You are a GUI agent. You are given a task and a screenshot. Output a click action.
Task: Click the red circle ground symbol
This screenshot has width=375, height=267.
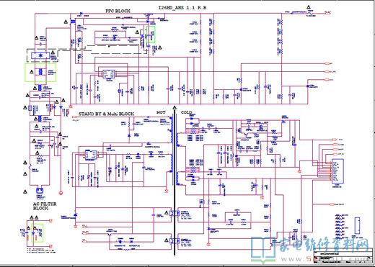(61, 193)
